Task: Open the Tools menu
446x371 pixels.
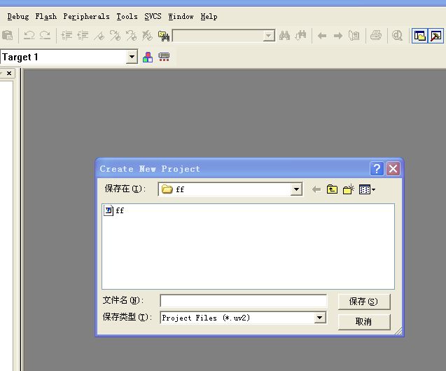Action: click(x=127, y=17)
